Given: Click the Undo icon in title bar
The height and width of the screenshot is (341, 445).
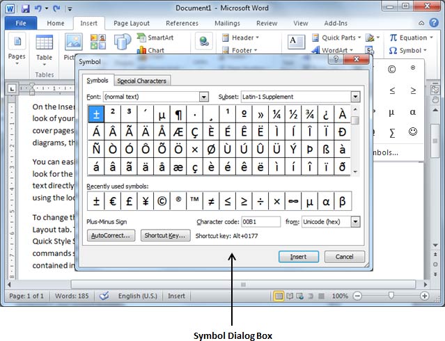Looking at the screenshot, I should point(38,8).
